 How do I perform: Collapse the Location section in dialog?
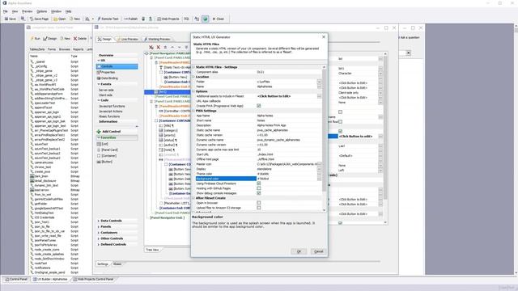tap(193, 77)
